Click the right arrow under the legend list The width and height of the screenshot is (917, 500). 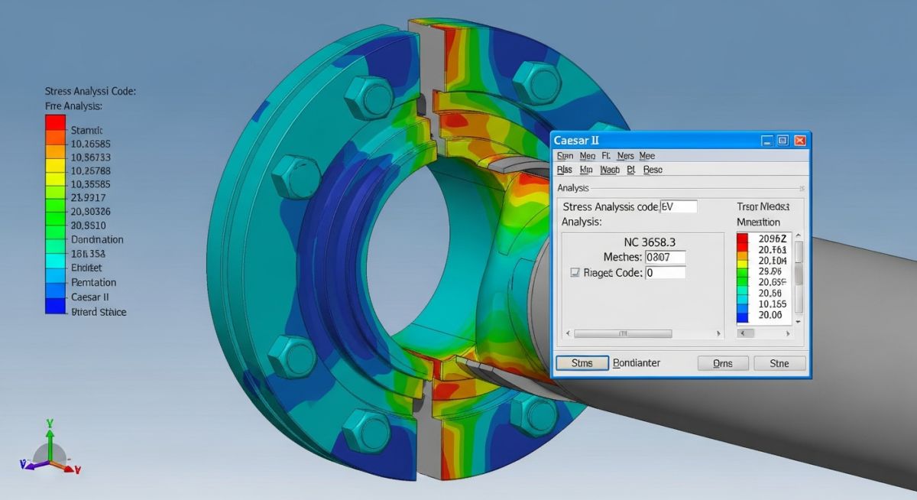(x=788, y=334)
